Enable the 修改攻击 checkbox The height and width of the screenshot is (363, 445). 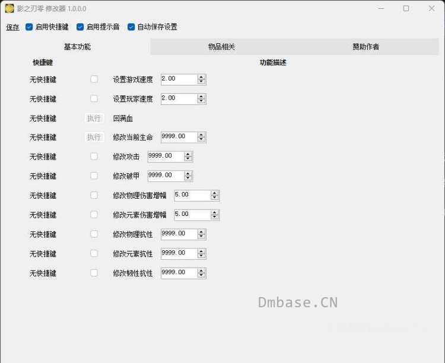pyautogui.click(x=94, y=157)
